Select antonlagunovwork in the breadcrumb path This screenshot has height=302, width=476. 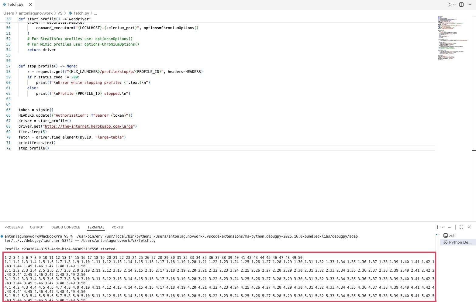(x=36, y=13)
